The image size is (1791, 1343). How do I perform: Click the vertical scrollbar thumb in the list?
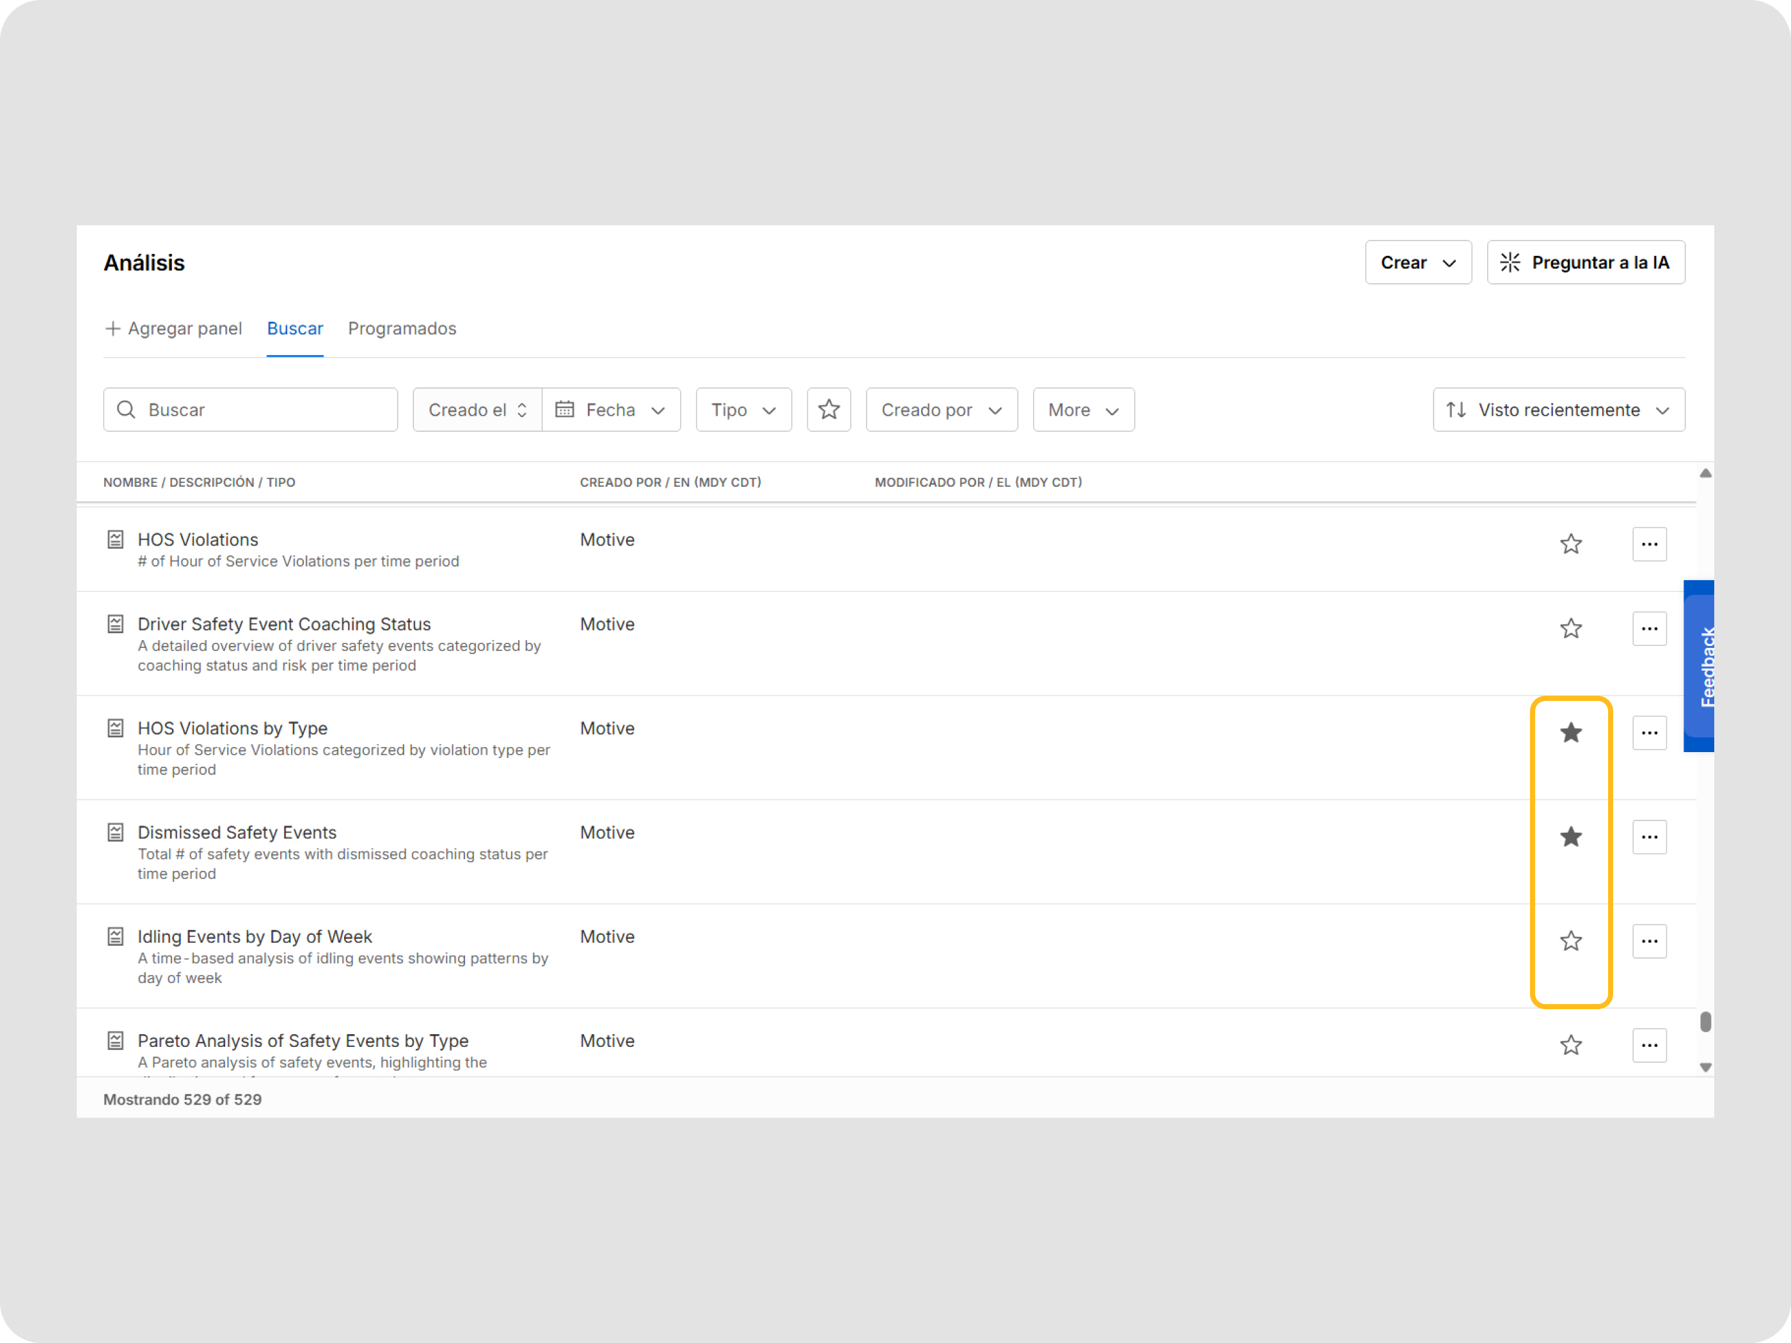point(1705,1021)
